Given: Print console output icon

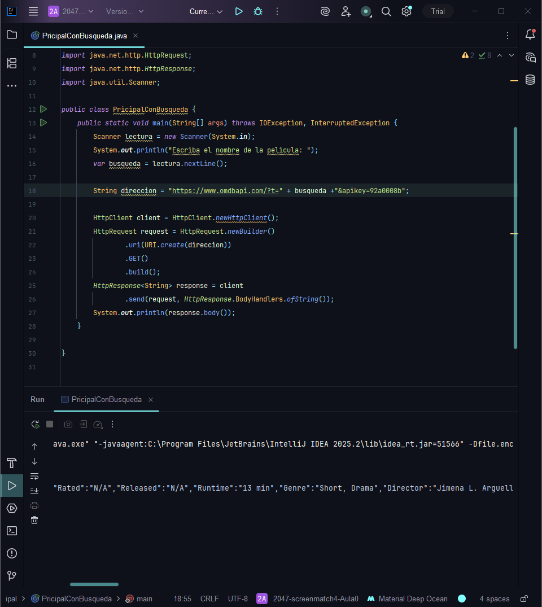Looking at the screenshot, I should [x=34, y=505].
